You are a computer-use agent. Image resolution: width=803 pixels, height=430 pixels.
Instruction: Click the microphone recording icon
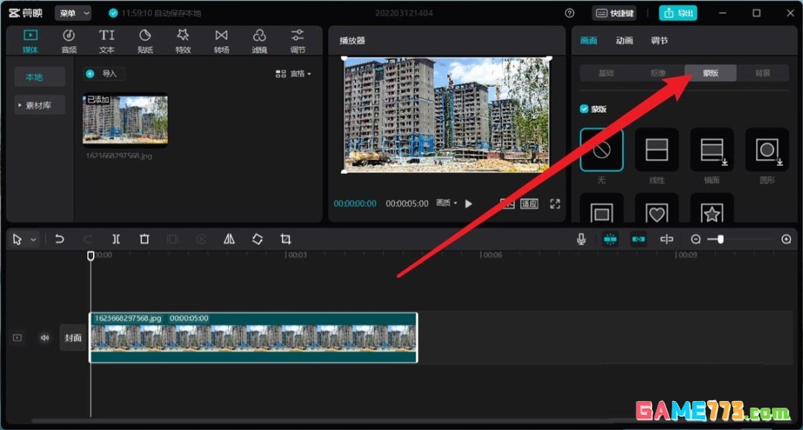tap(580, 239)
